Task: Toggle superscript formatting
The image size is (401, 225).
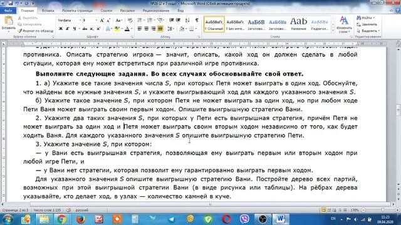Action: tap(98, 29)
